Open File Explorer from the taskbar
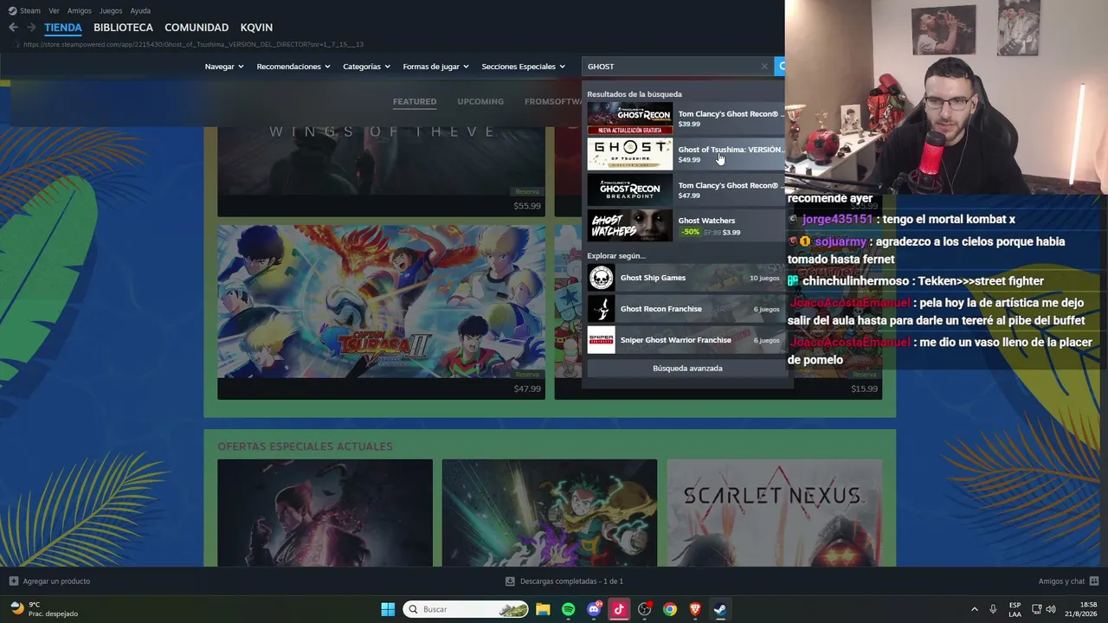This screenshot has width=1108, height=623. (543, 609)
